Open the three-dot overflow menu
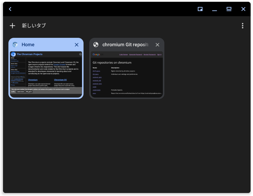Screen dimensions: 253x196 (x=242, y=26)
